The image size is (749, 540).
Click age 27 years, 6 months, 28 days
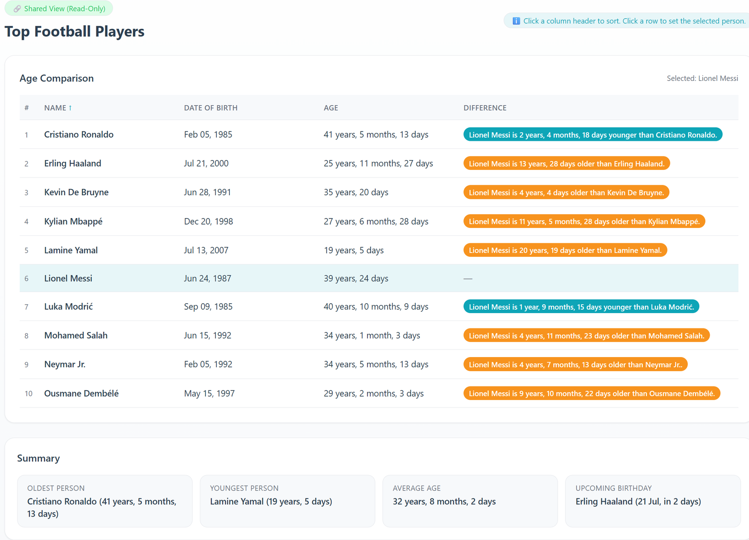tap(376, 221)
